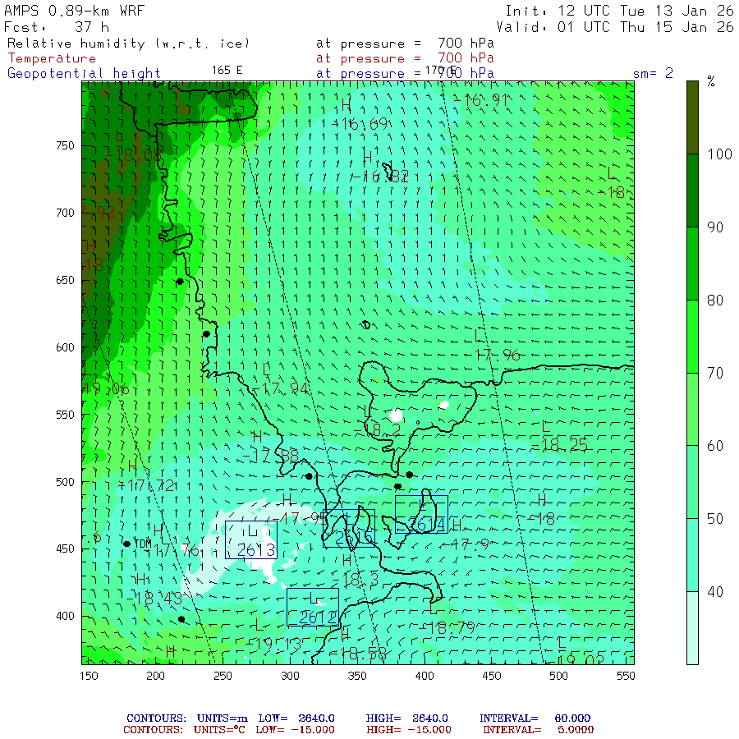Click the blue "INTERVAL= 60.000" contour text
Viewport: 739px width, 739px height.
535,718
